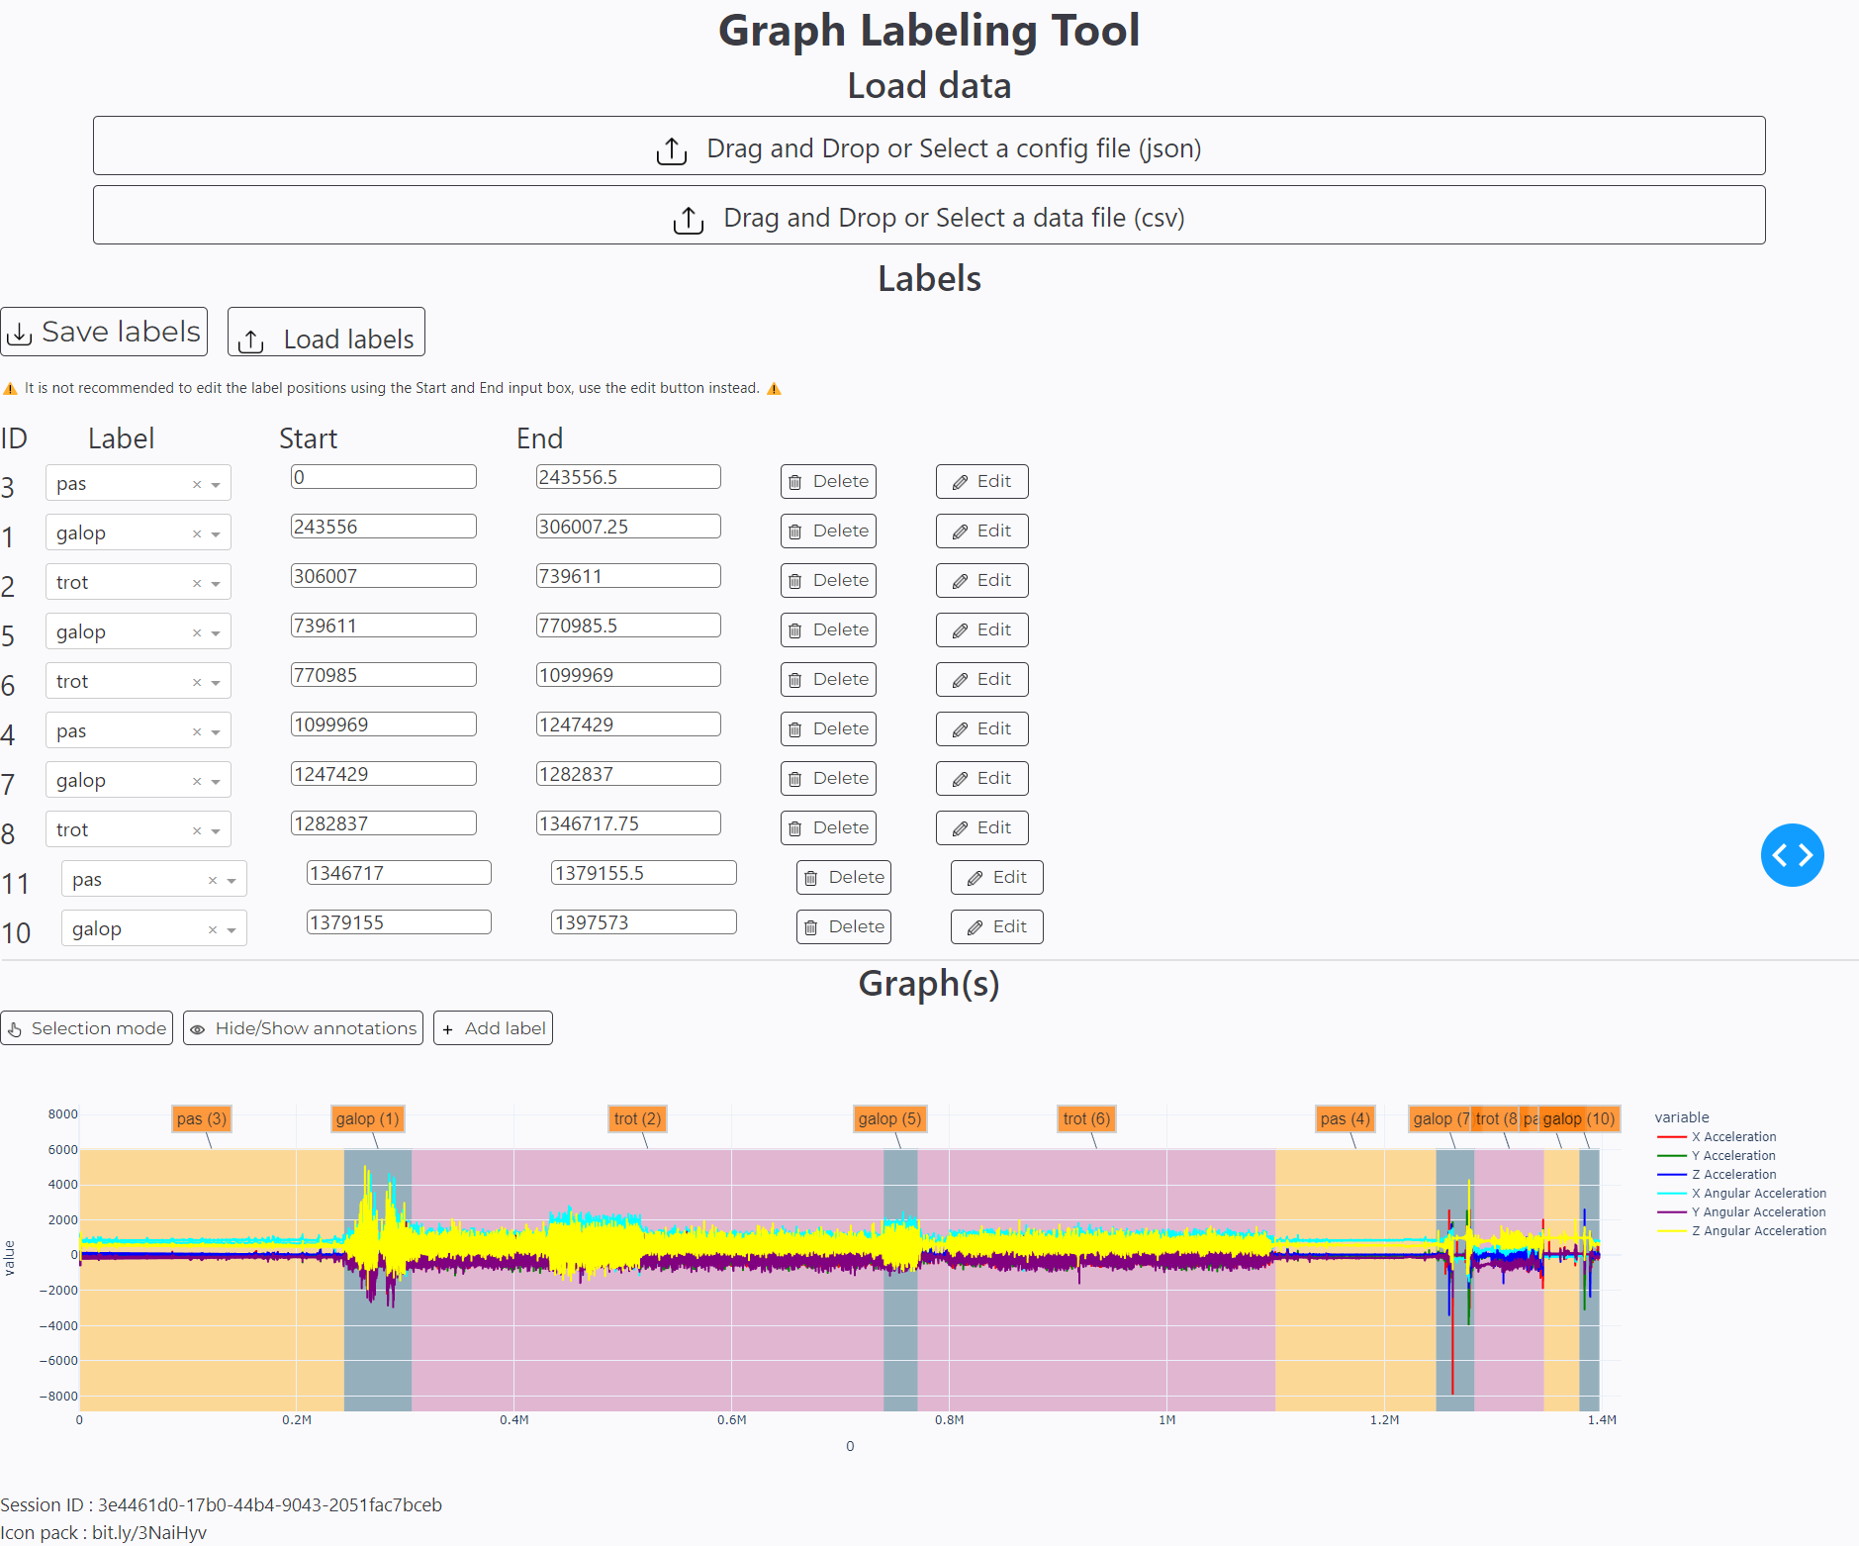
Task: Select the Start input field showing 243556
Action: [x=383, y=526]
